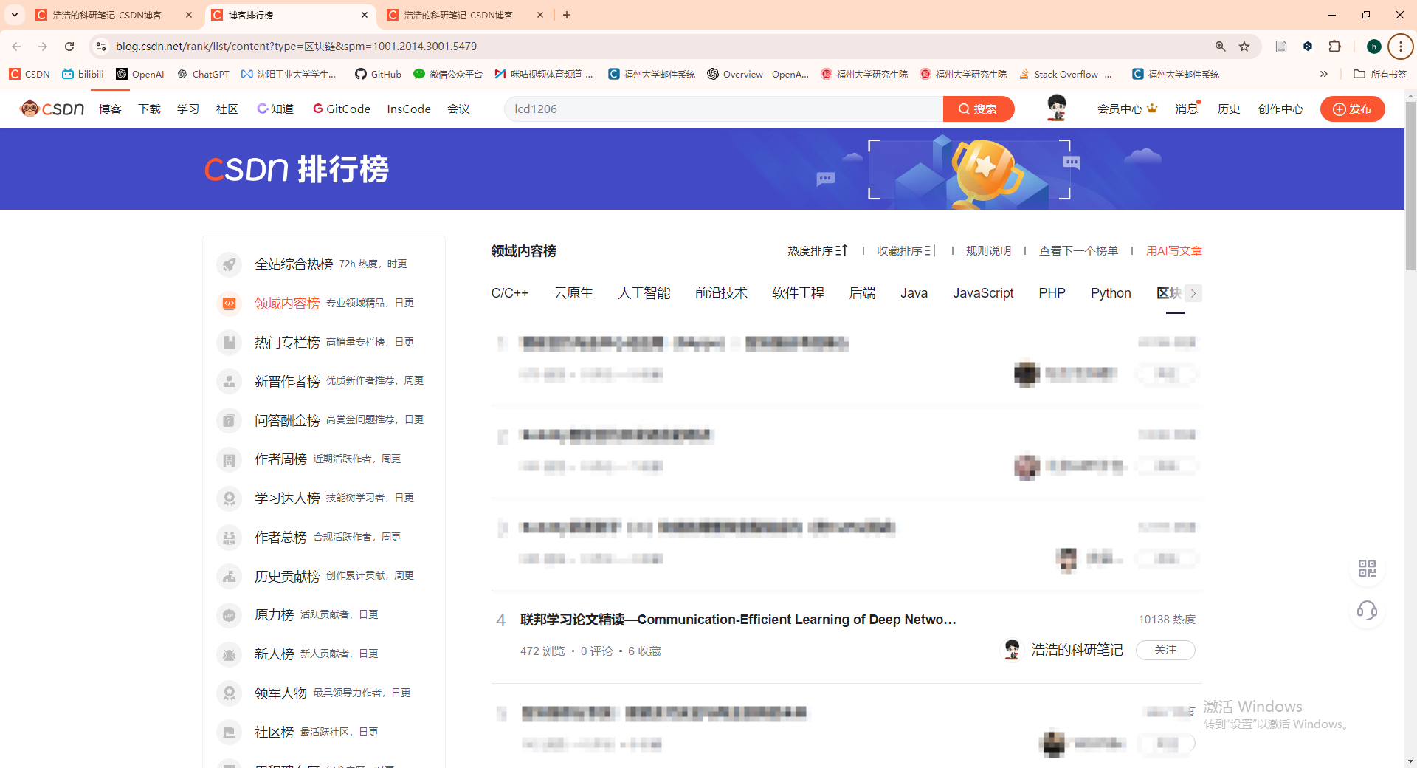Click the question icon beside 问答酬金榜
This screenshot has height=768, width=1417.
[x=230, y=421]
